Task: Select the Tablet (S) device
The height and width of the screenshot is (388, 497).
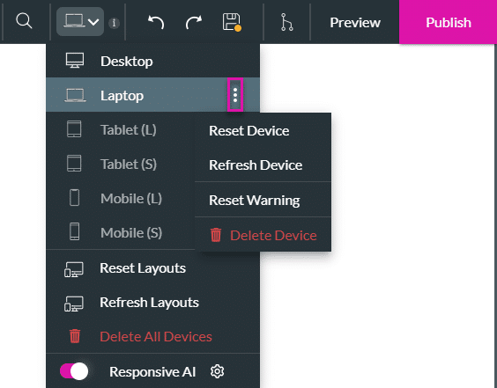Action: 121,164
